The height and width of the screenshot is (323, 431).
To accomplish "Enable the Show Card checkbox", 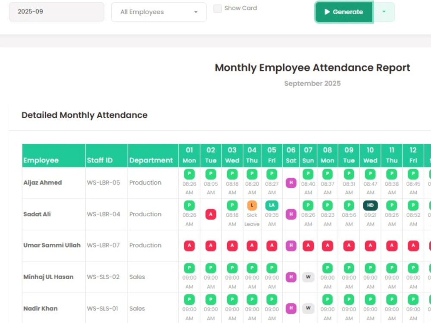I will [217, 9].
